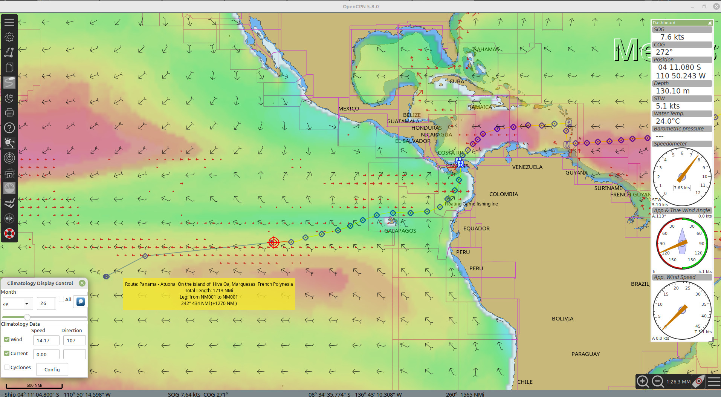Click the Floating Game fishing line label
Viewport: 721px width, 397px height.
click(471, 204)
